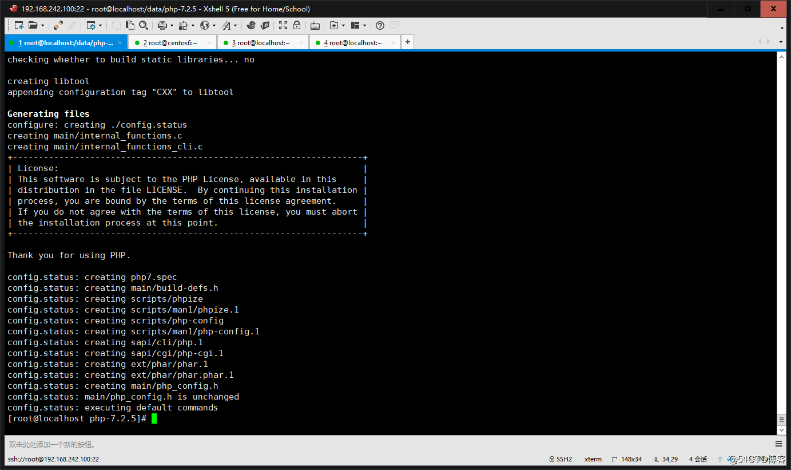Click the 'Thank you for using PHP.' line
The image size is (791, 470).
coord(69,255)
